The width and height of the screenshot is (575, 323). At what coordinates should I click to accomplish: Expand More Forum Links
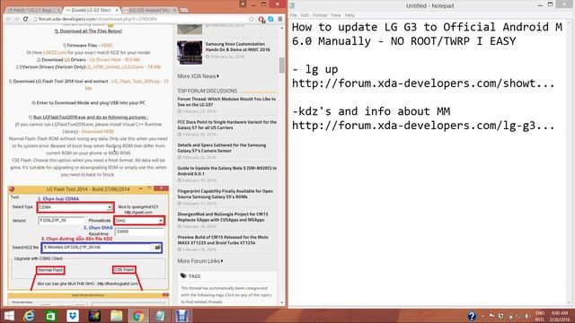click(x=200, y=261)
